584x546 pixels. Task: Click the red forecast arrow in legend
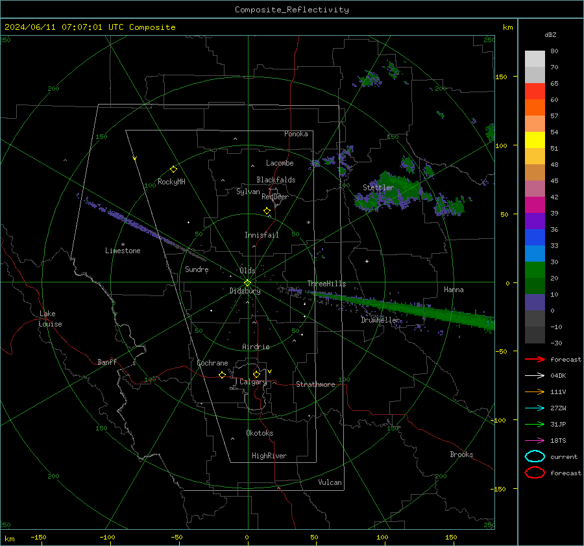(x=535, y=359)
